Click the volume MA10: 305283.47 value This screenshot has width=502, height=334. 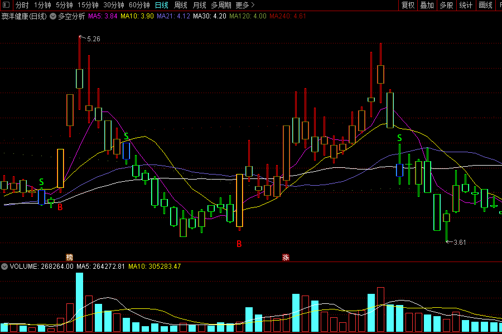[x=155, y=267]
